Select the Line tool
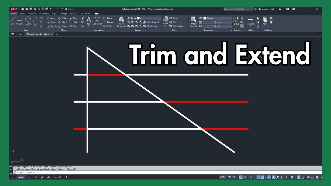This screenshot has height=186, width=331. pyautogui.click(x=12, y=21)
